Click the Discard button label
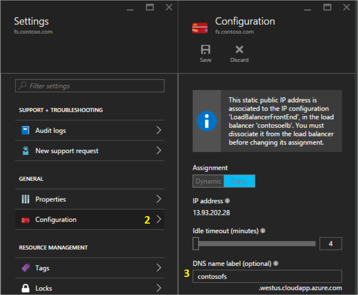Screen dimensions: 358x295 point(239,60)
